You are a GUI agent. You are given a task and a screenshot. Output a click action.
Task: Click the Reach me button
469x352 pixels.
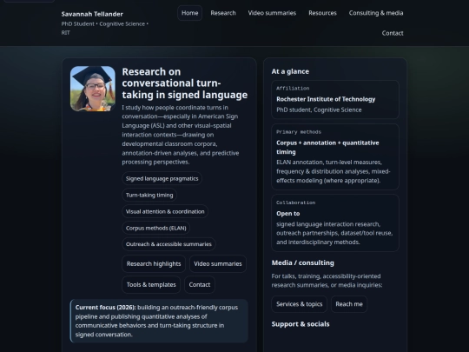349,304
